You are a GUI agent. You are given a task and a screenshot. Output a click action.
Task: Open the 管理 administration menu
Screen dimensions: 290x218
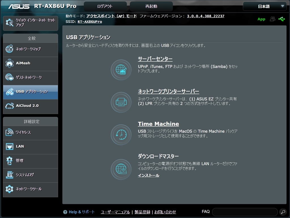(31, 161)
